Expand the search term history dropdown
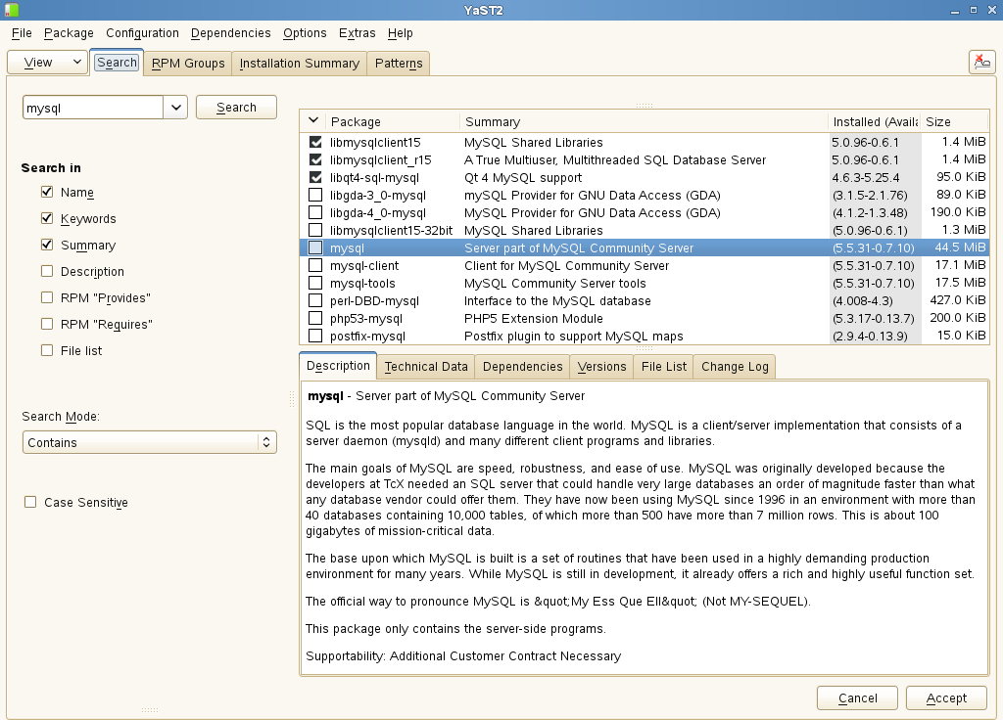1003x720 pixels. (x=175, y=108)
